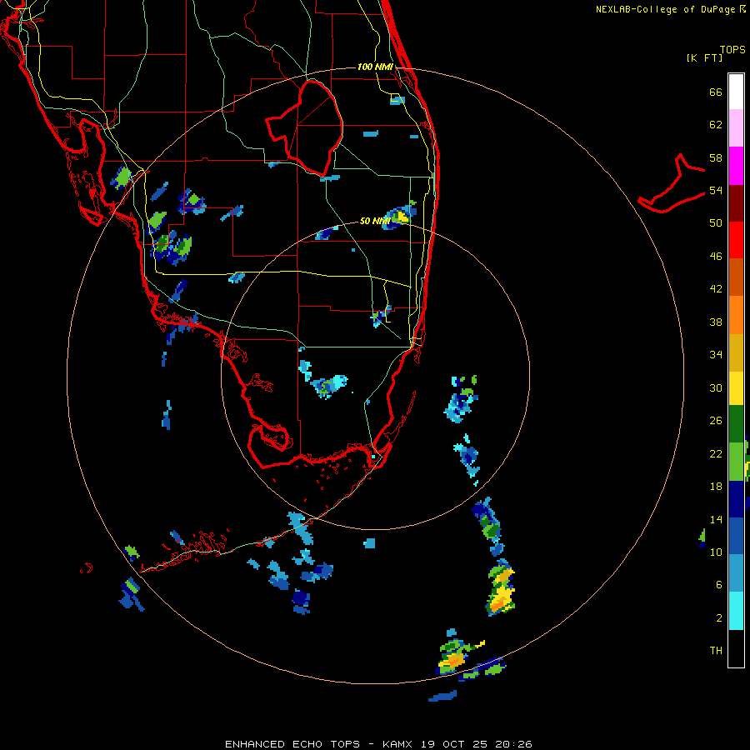Select the 62 value in the legend
This screenshot has width=750, height=750.
[x=716, y=125]
